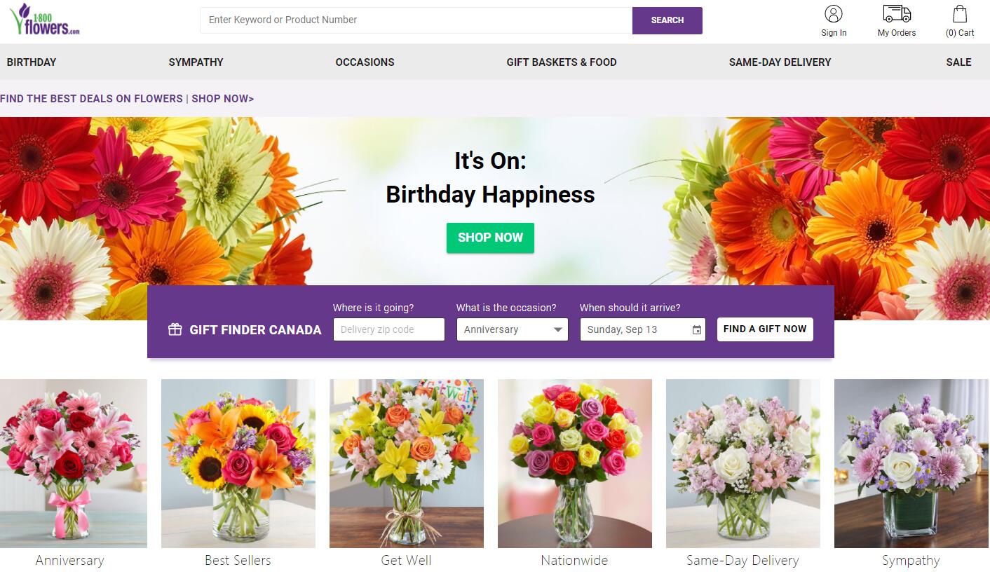The height and width of the screenshot is (574, 990).
Task: Focus the keyword or product number search box
Action: (x=416, y=20)
